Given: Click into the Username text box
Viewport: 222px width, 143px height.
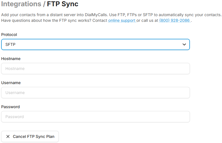Looking at the screenshot, I should click(95, 93).
